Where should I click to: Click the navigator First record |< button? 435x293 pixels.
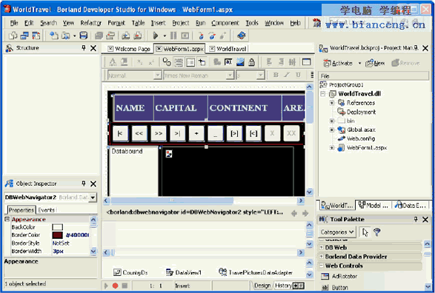point(120,133)
